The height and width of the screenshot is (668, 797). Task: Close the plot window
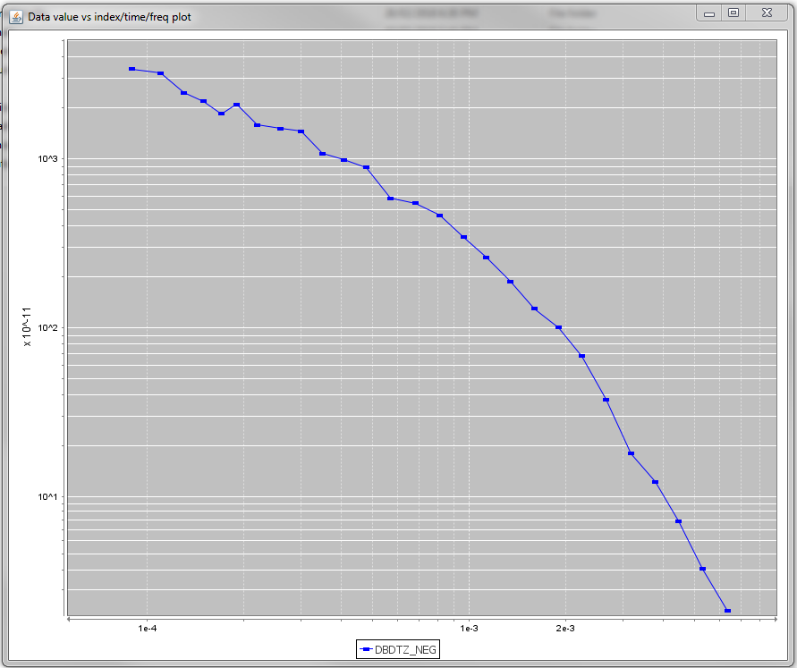point(767,13)
